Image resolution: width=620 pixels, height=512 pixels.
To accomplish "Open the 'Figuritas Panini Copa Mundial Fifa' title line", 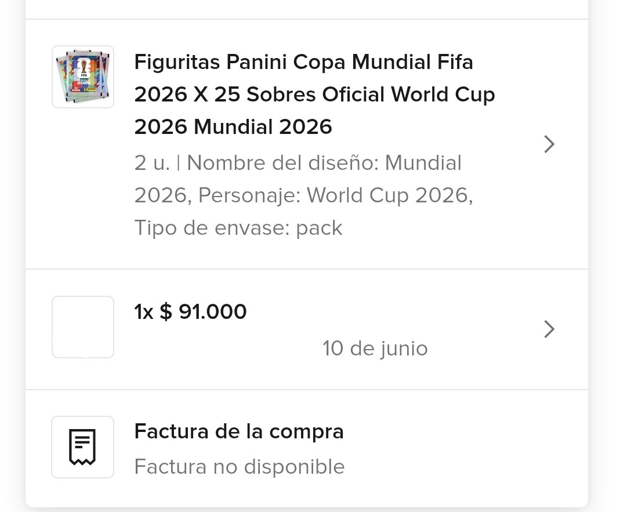I will click(x=304, y=62).
